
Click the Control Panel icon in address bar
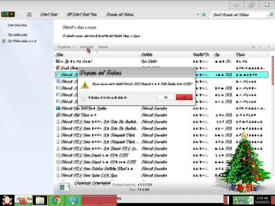coord(30,14)
